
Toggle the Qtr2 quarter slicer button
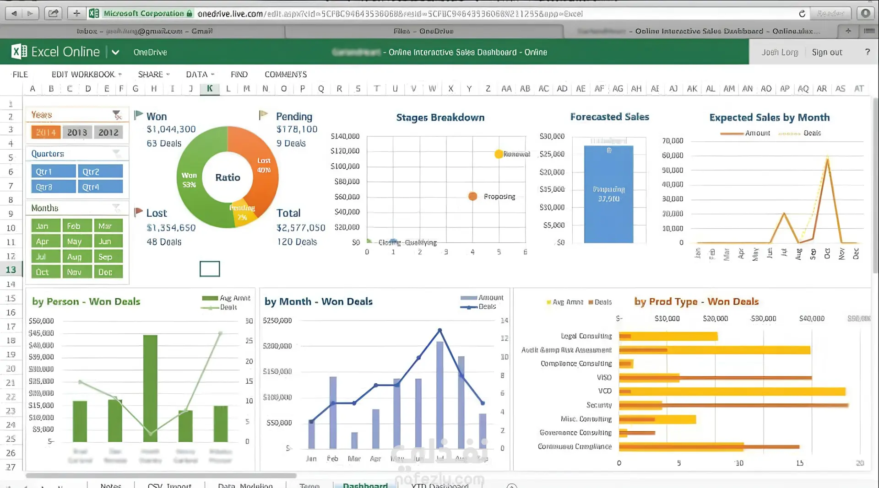pos(100,172)
